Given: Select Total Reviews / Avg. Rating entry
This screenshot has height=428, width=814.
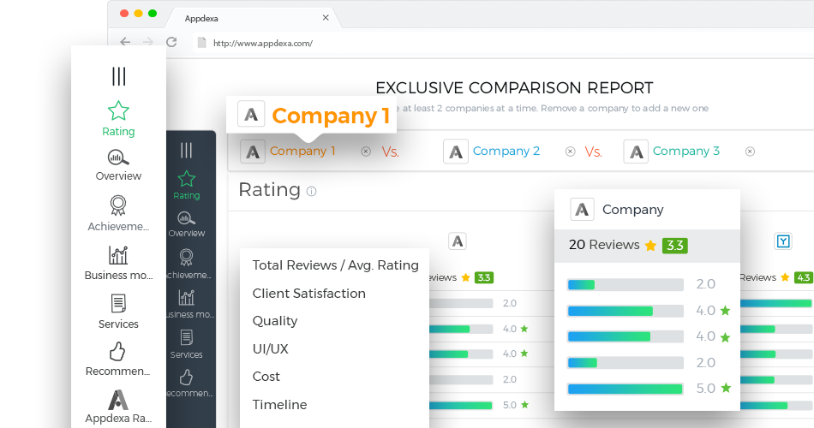Looking at the screenshot, I should click(x=335, y=265).
